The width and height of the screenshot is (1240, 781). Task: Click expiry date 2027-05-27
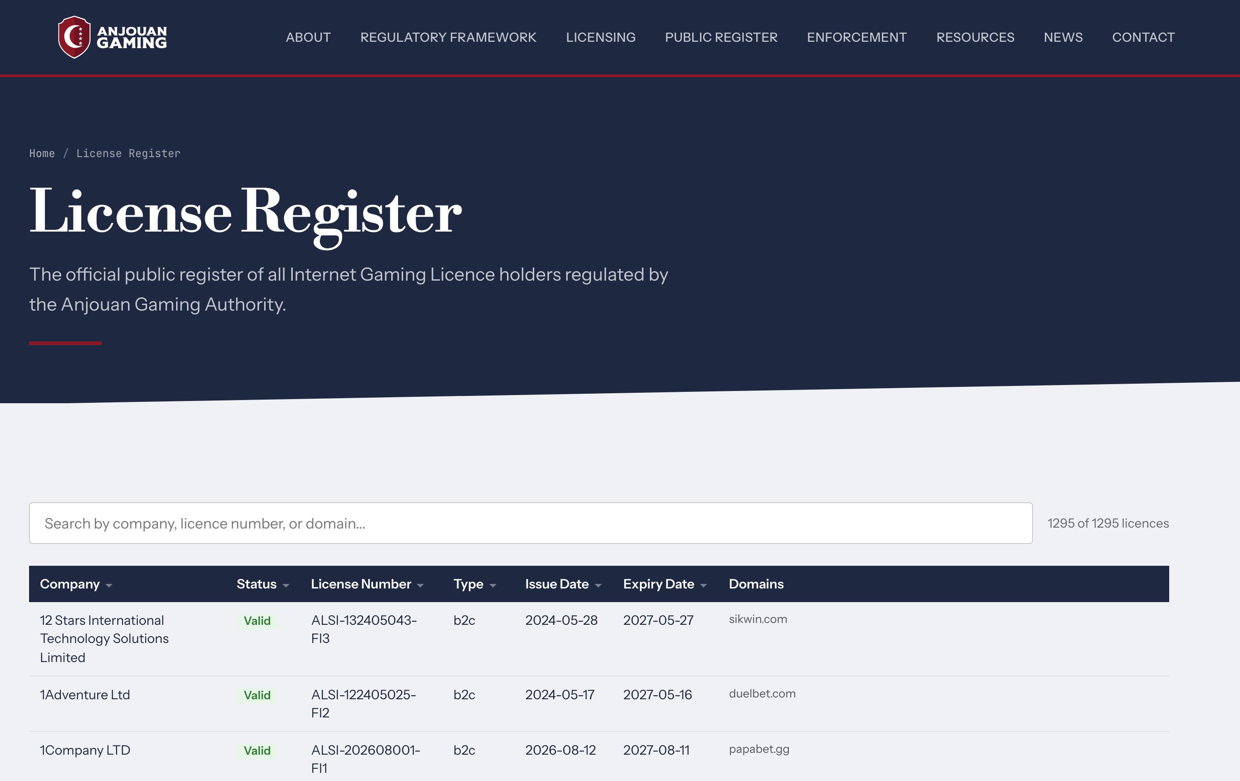pos(658,620)
